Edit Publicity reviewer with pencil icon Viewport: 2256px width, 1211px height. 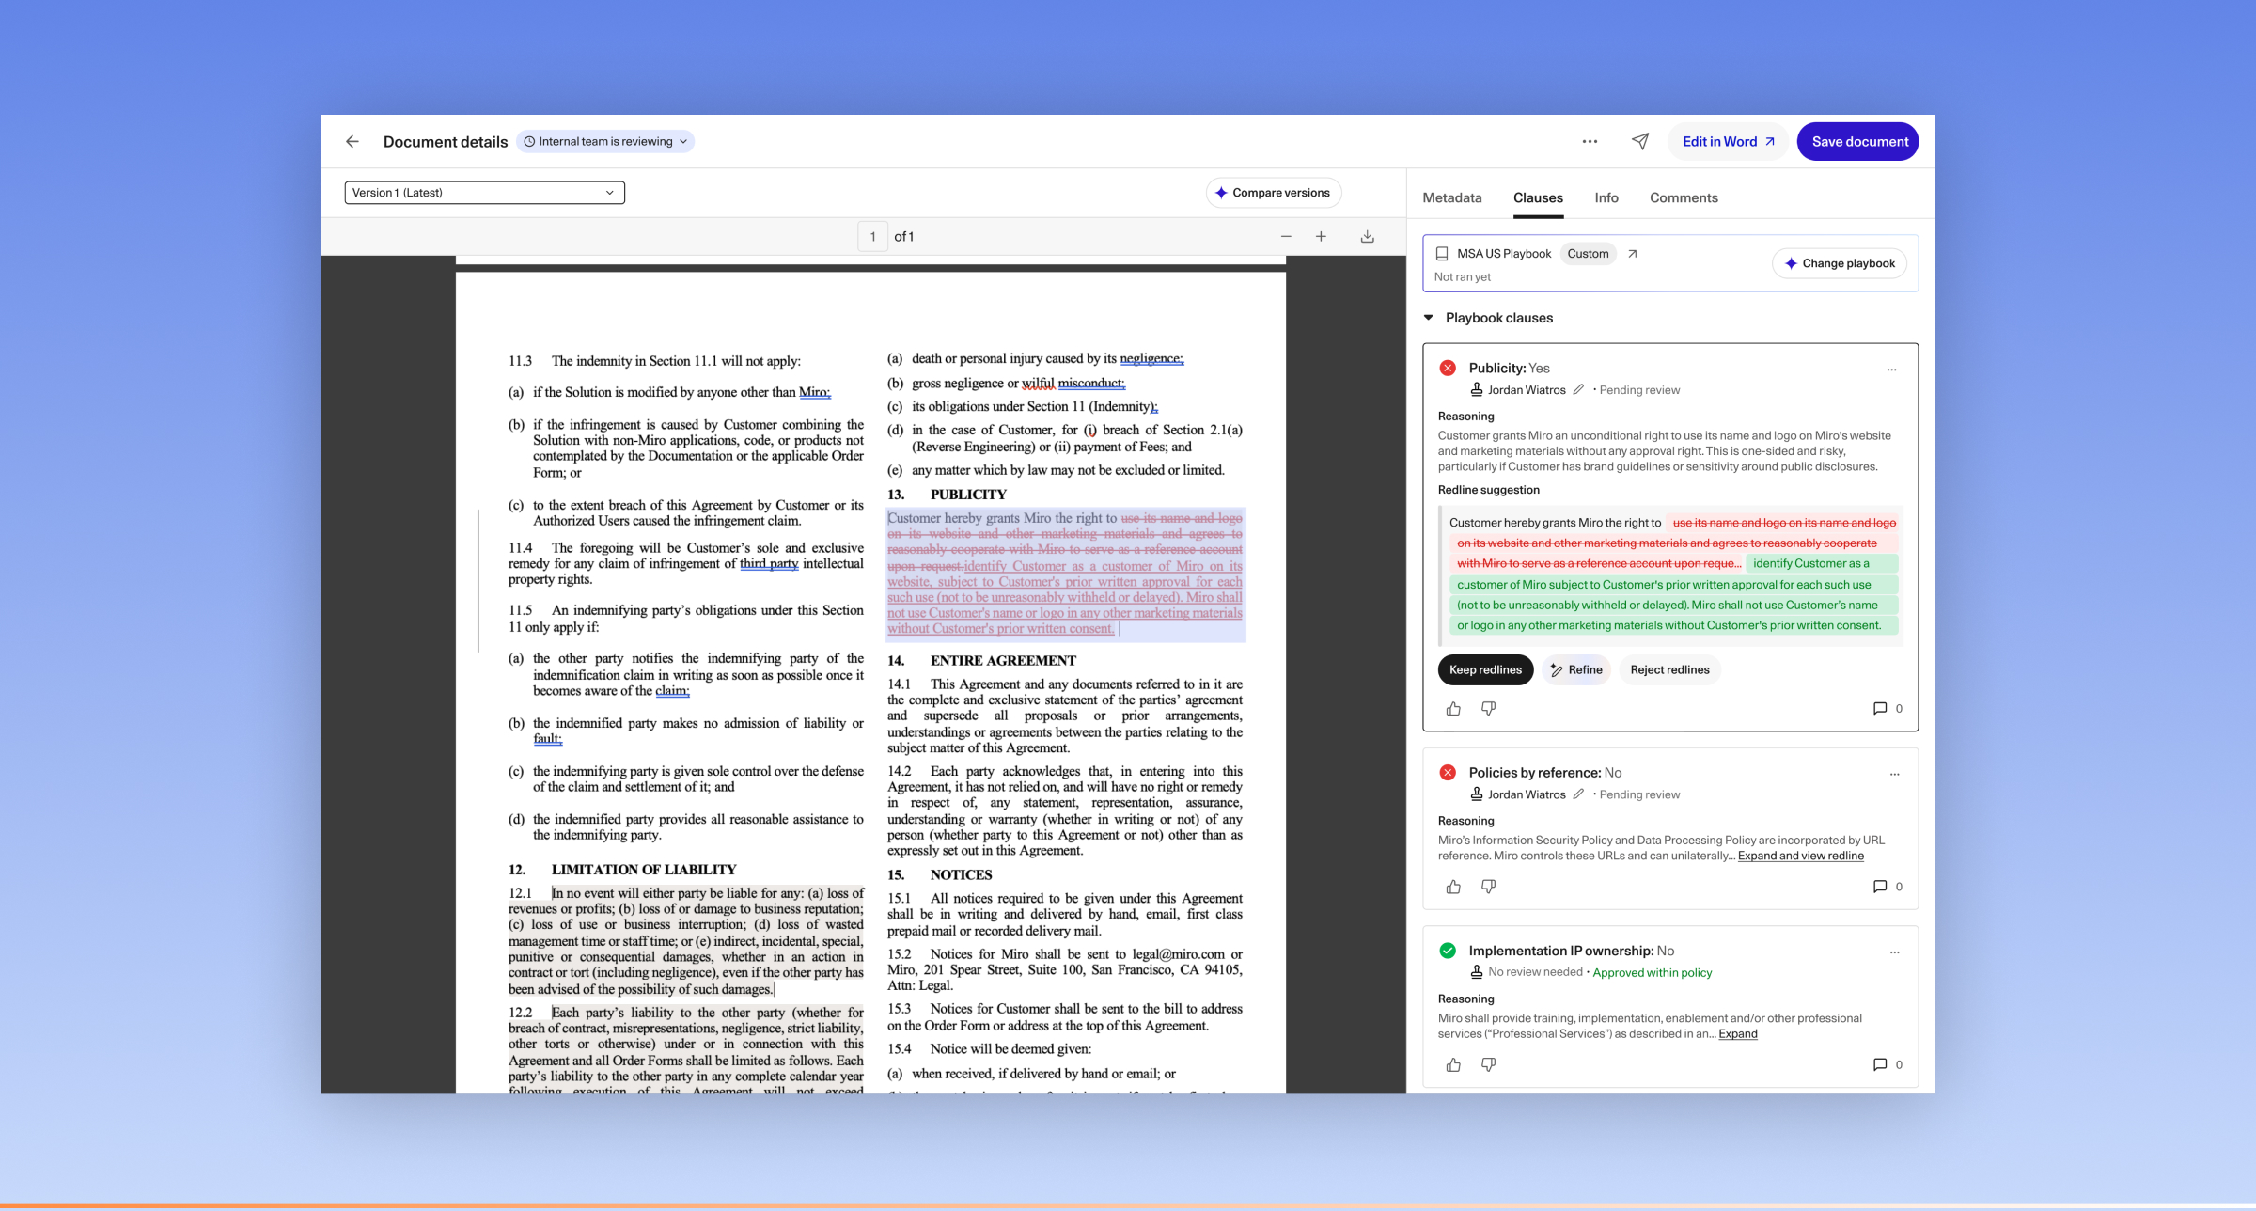tap(1578, 390)
